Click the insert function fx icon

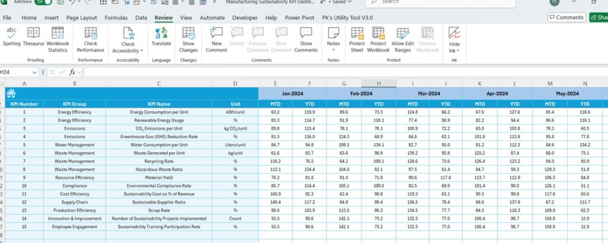tap(72, 72)
